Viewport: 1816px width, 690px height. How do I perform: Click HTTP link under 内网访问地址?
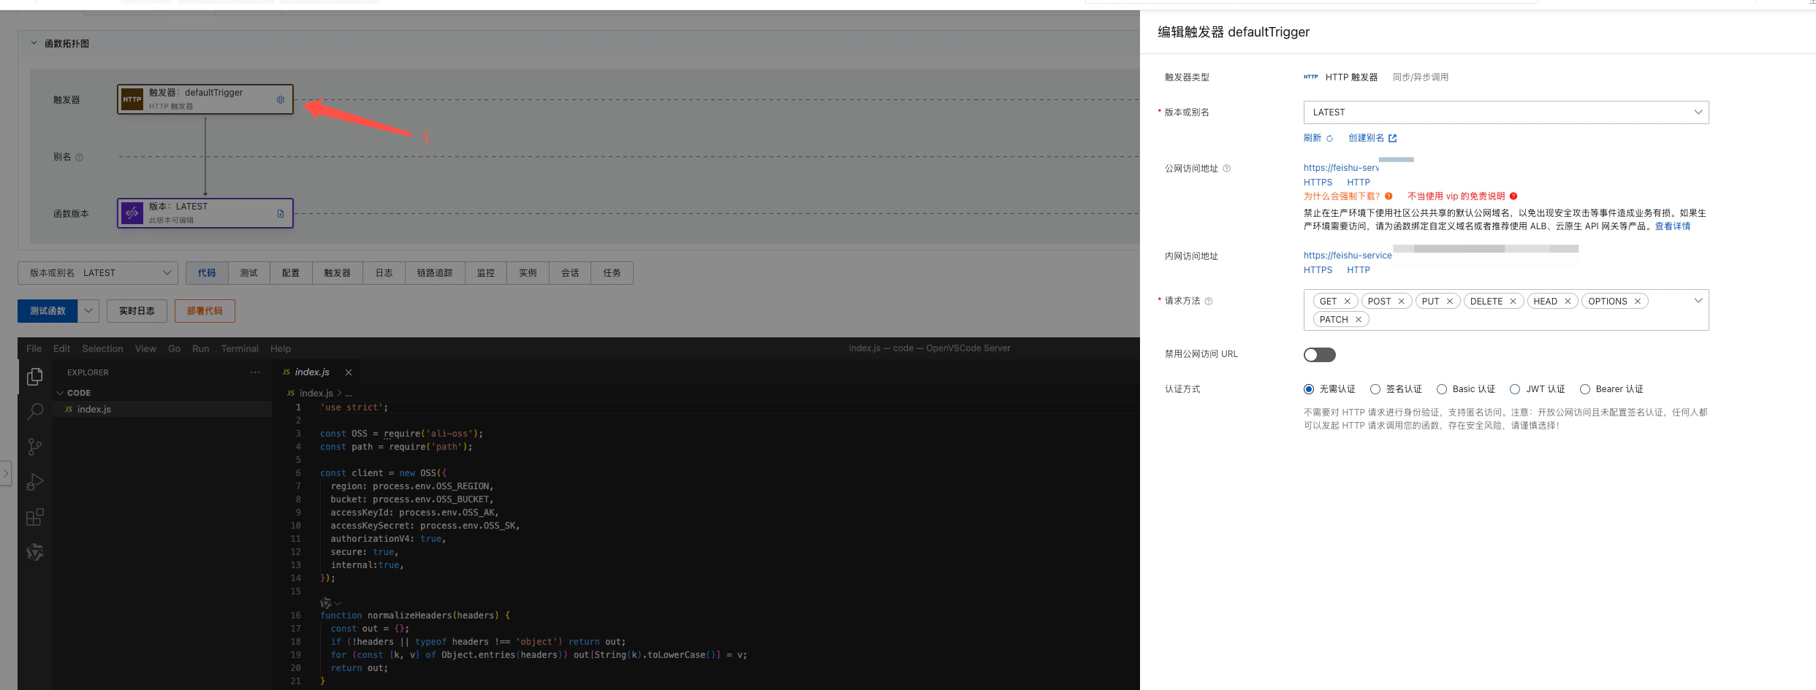click(x=1359, y=270)
